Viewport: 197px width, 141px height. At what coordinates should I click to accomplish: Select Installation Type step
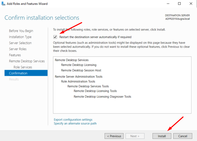pos(20,37)
